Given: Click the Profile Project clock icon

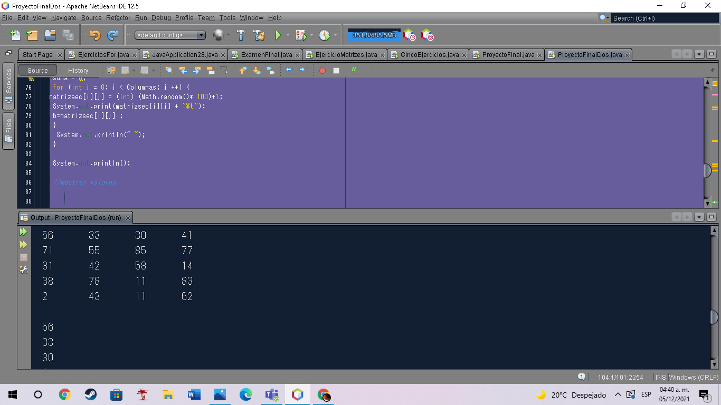Looking at the screenshot, I should (325, 35).
